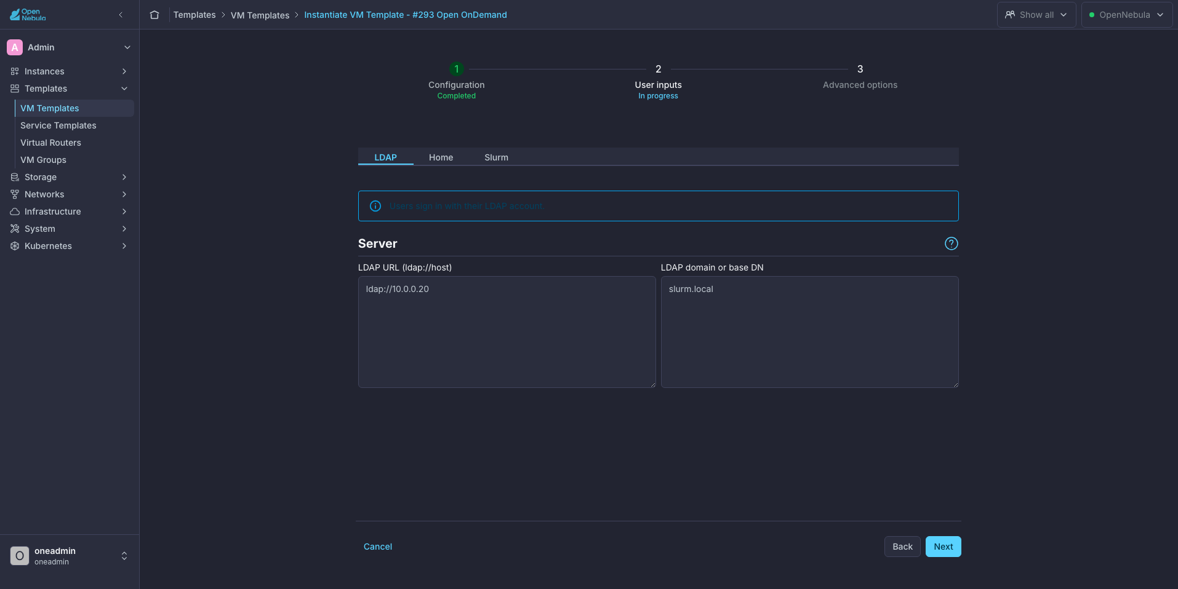The height and width of the screenshot is (589, 1178).
Task: Click the LDAP account info message
Action: coord(467,206)
